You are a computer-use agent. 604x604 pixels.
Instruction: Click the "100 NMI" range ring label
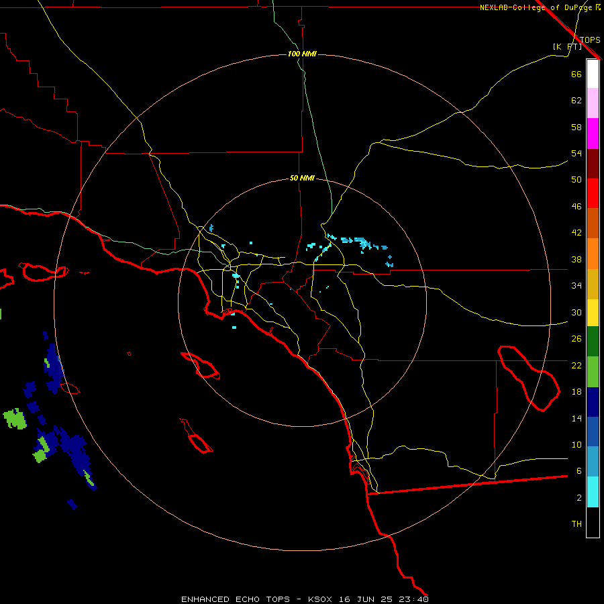[x=302, y=54]
